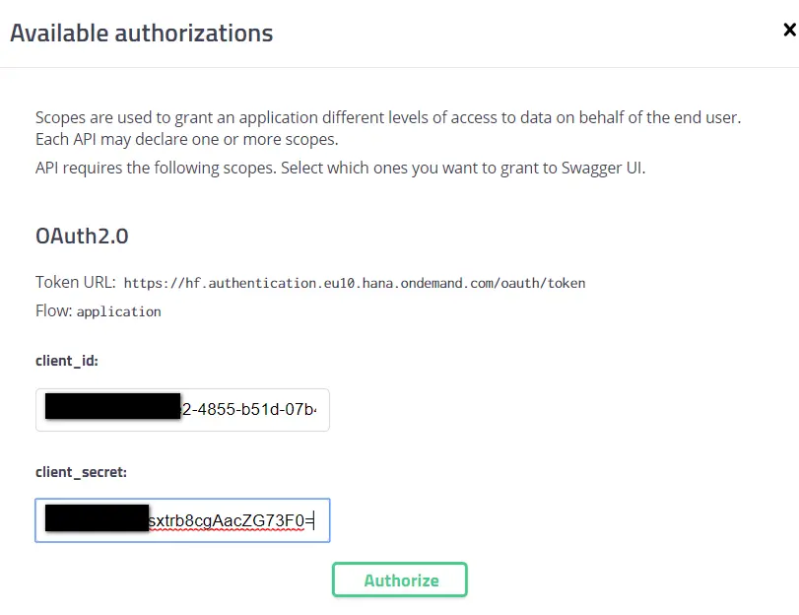Click the Available authorizations title

(142, 33)
